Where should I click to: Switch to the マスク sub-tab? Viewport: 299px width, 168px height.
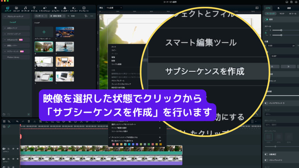(282, 14)
